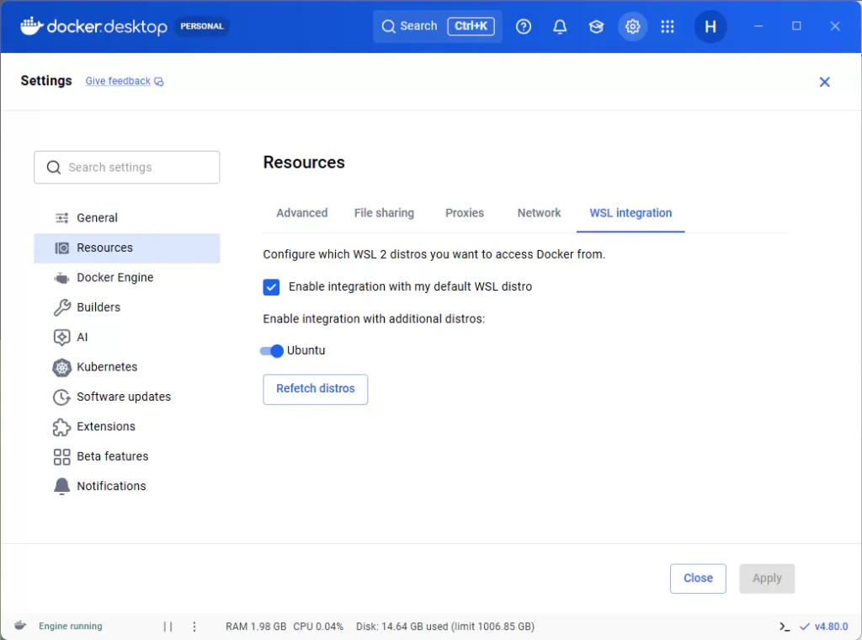862x640 pixels.
Task: Close the Settings panel with the X
Action: click(824, 82)
